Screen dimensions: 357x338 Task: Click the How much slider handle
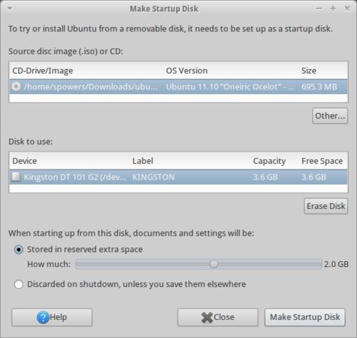pos(214,264)
